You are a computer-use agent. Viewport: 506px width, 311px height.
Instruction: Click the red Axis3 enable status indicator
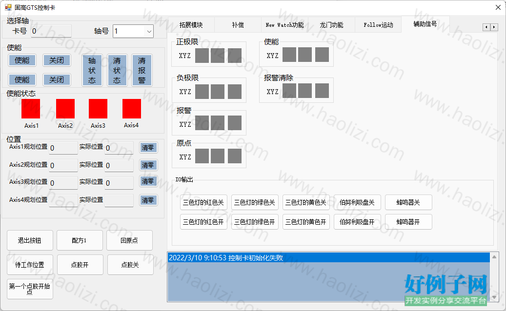(x=98, y=109)
